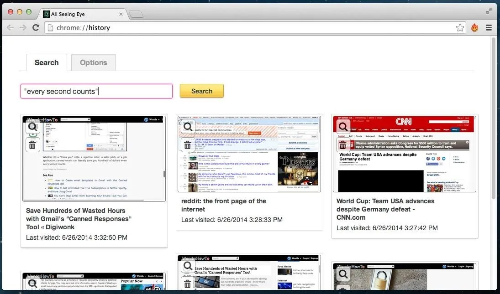The width and height of the screenshot is (500, 294).
Task: Reload the chrome://history page
Action: 36,28
